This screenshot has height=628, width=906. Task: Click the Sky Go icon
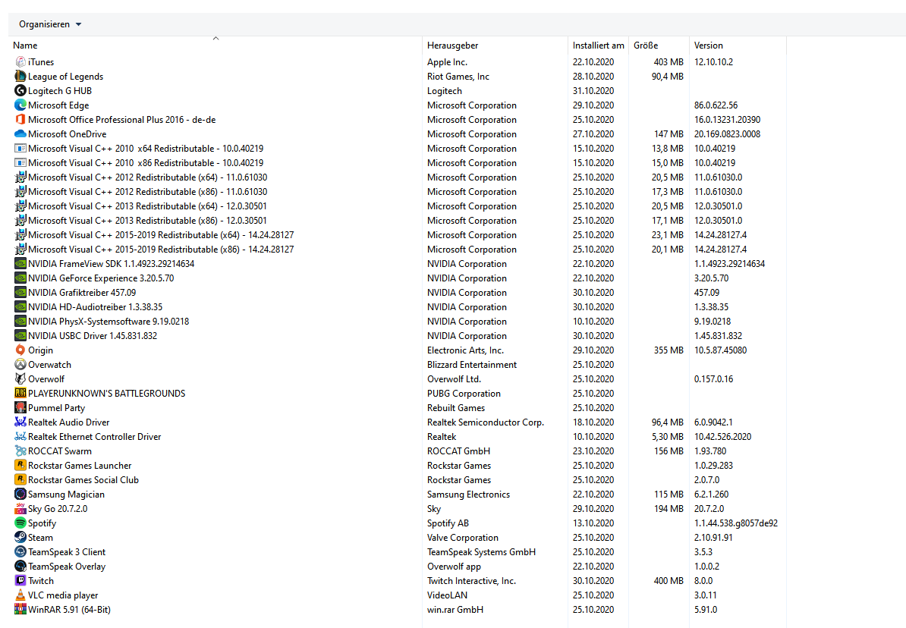tap(20, 508)
